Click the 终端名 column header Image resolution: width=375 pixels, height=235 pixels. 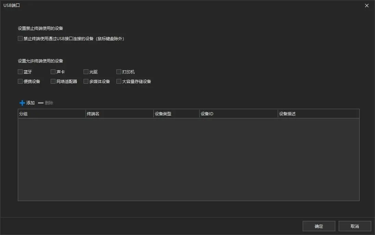click(x=120, y=114)
